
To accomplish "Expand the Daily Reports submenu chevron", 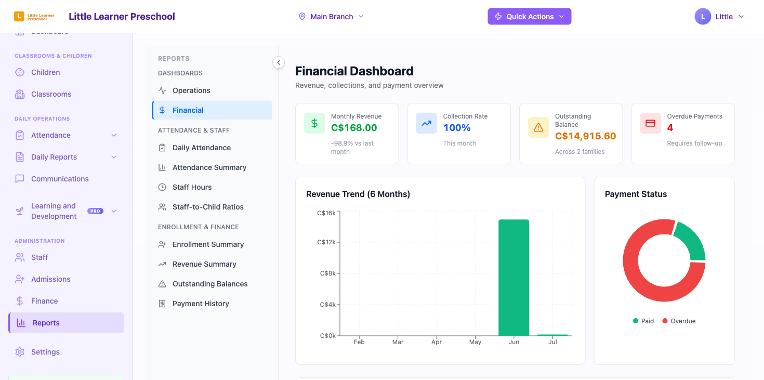I will (x=114, y=157).
